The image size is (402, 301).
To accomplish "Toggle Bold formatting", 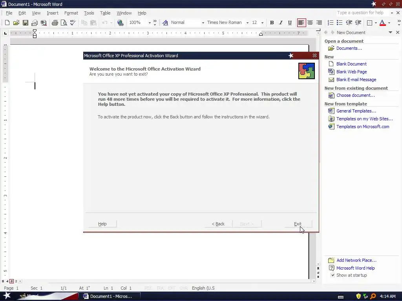I will click(x=272, y=22).
